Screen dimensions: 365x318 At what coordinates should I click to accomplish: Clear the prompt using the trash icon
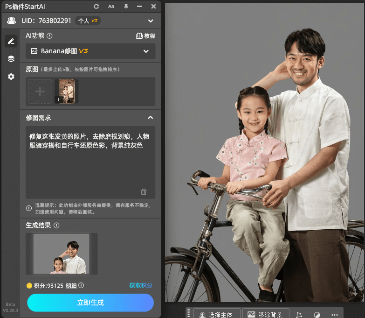pos(144,191)
